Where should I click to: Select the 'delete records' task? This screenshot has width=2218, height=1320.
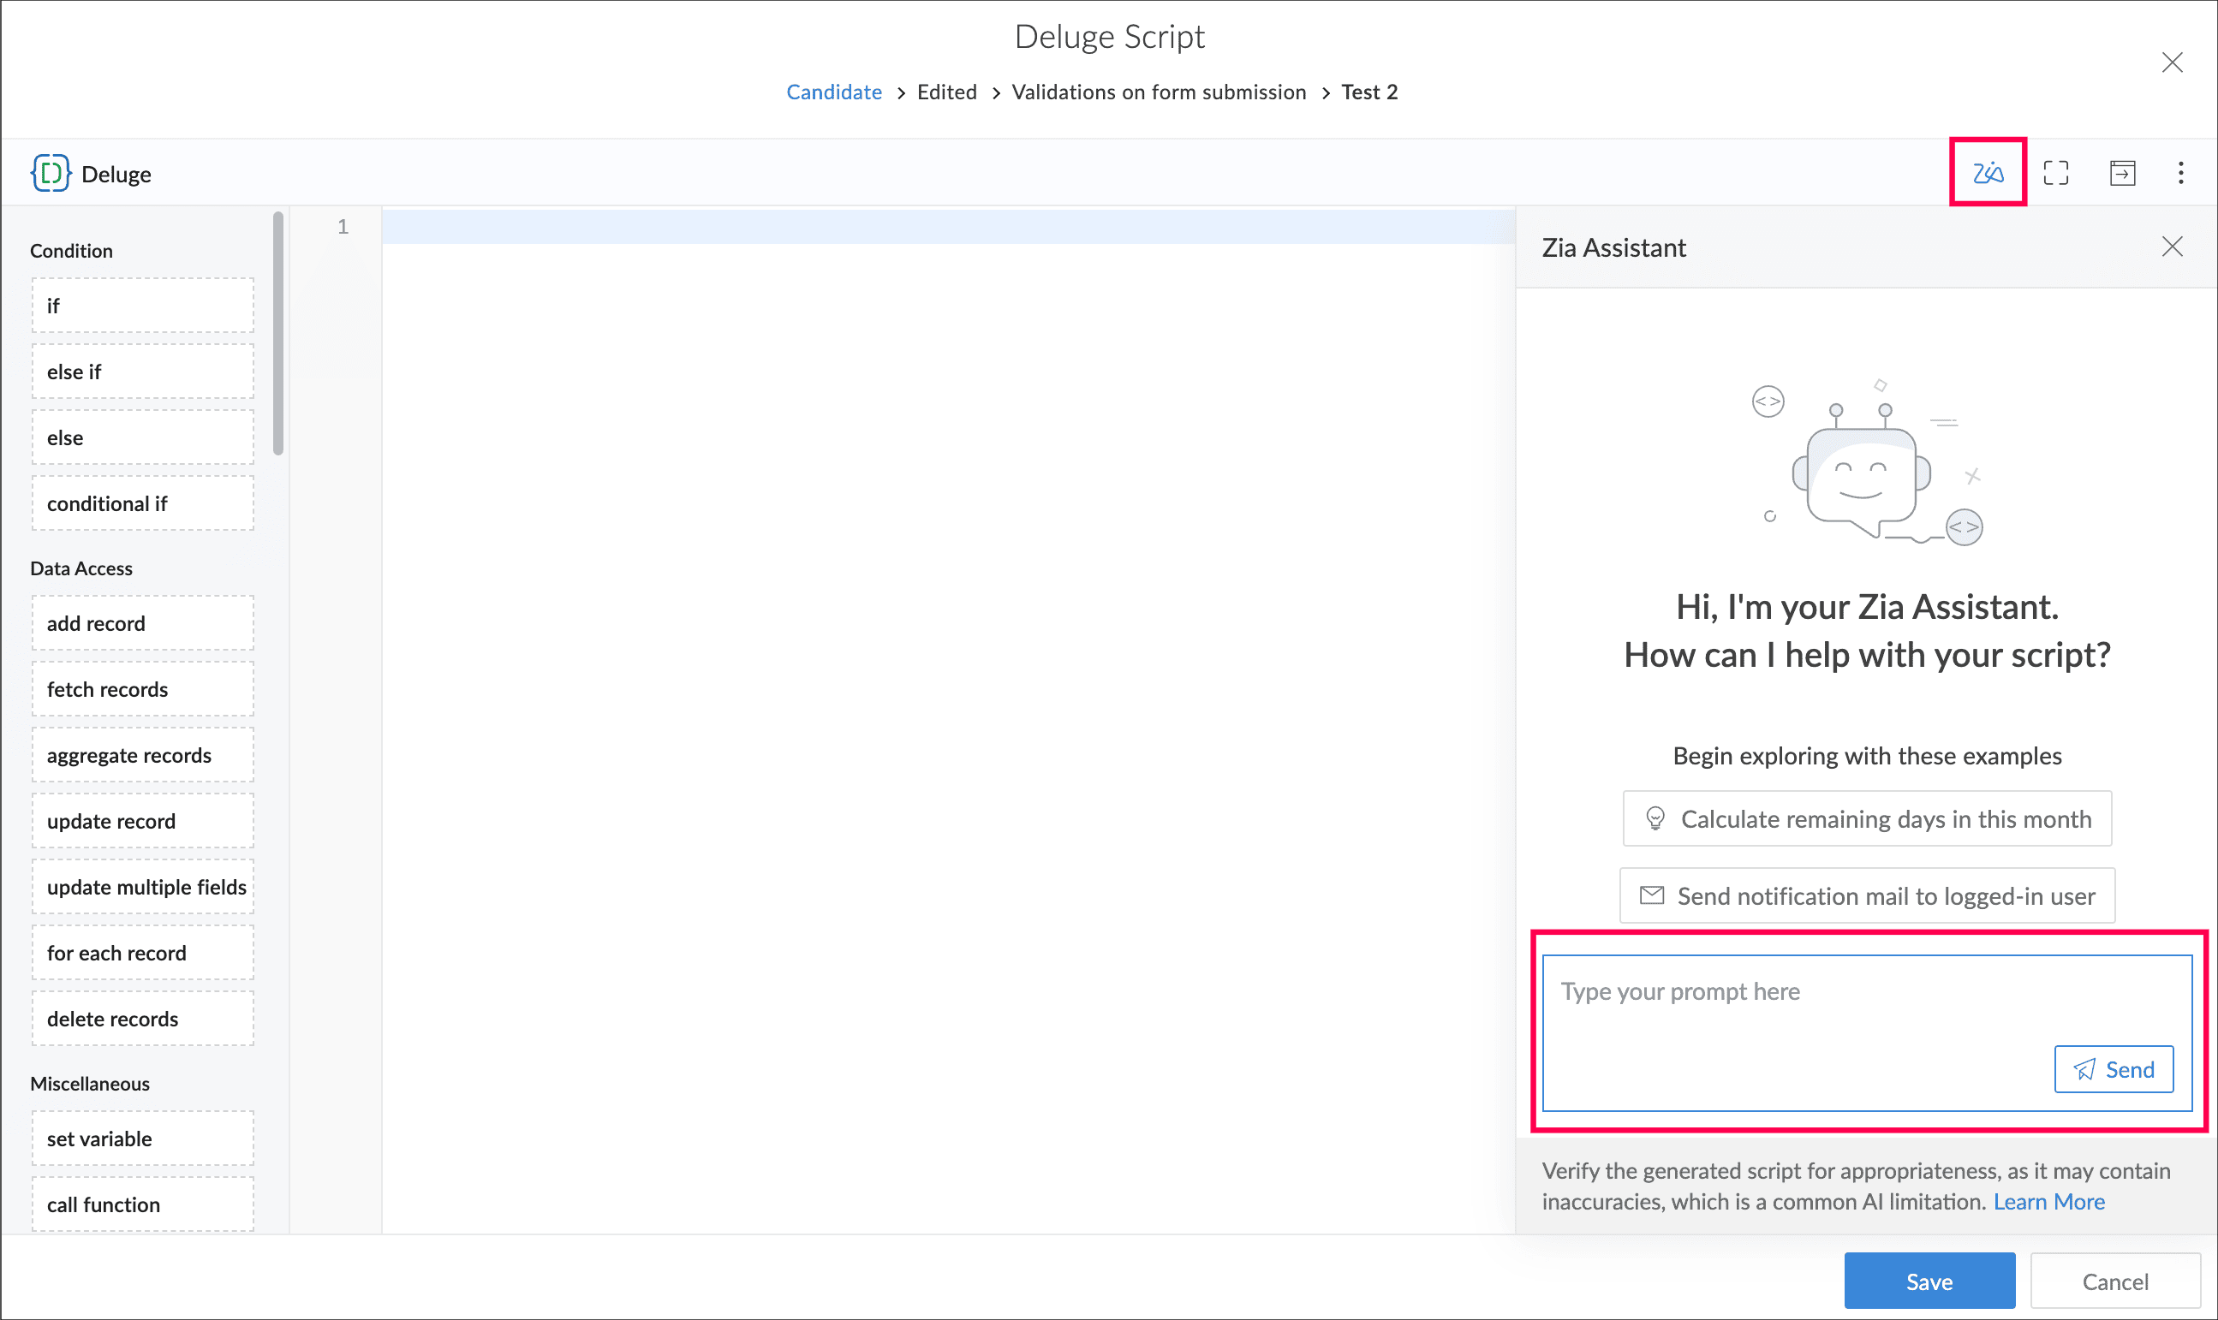142,1018
